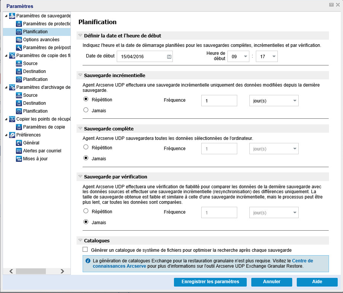The height and width of the screenshot is (293, 343).
Task: Click Enregistrer les paramètres button
Action: (x=210, y=282)
